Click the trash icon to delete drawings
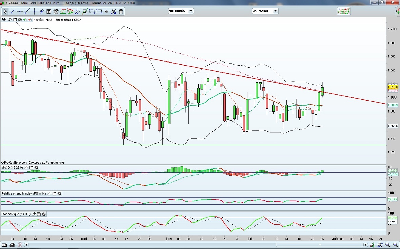 click(x=121, y=11)
